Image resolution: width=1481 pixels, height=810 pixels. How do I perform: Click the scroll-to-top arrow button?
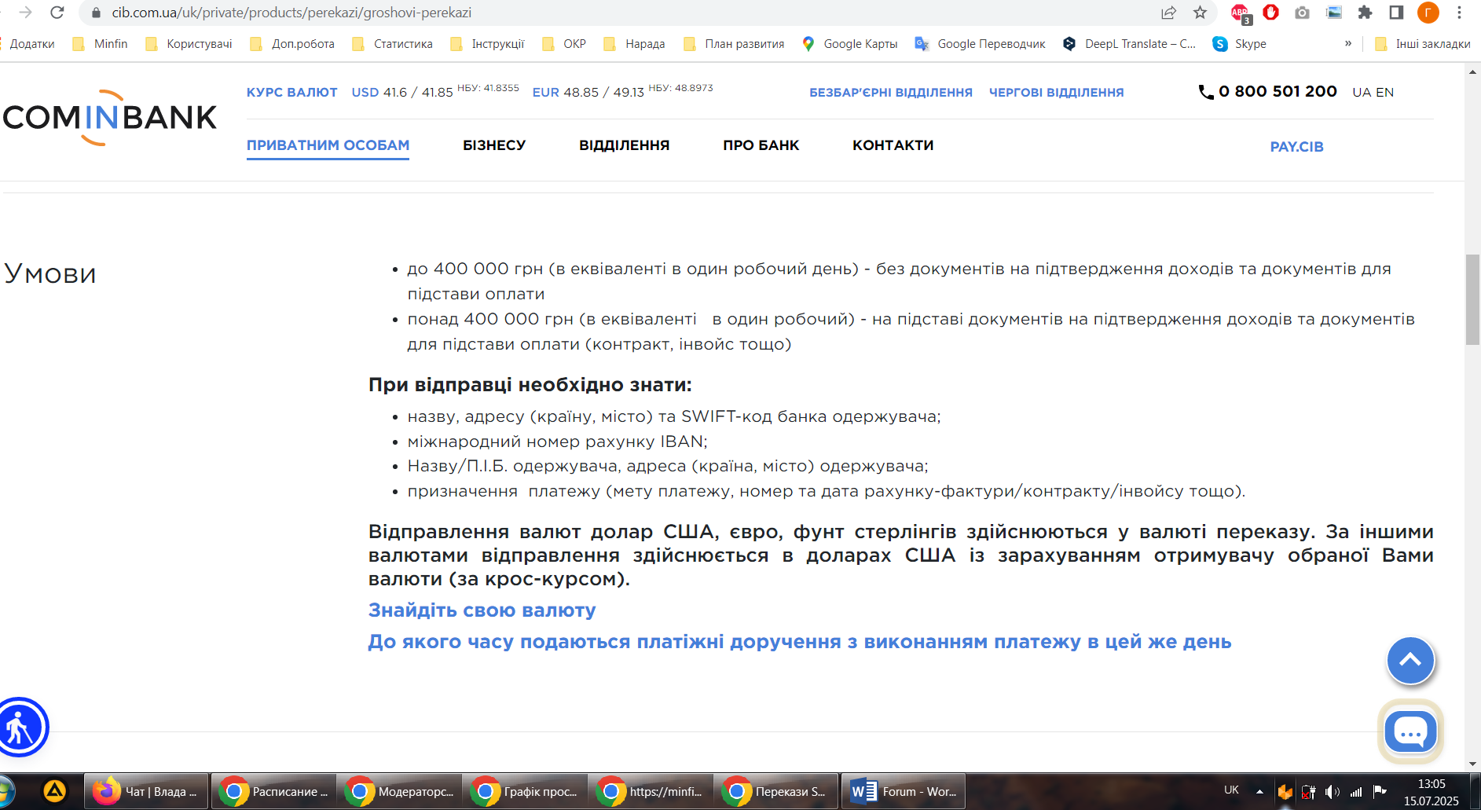point(1410,661)
